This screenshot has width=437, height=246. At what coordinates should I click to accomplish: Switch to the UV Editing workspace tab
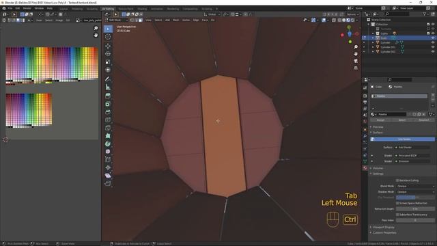pos(108,9)
